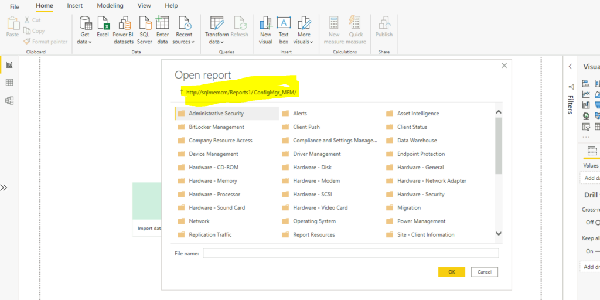600x300 pixels.
Task: Open the File menu
Action: [x=14, y=6]
